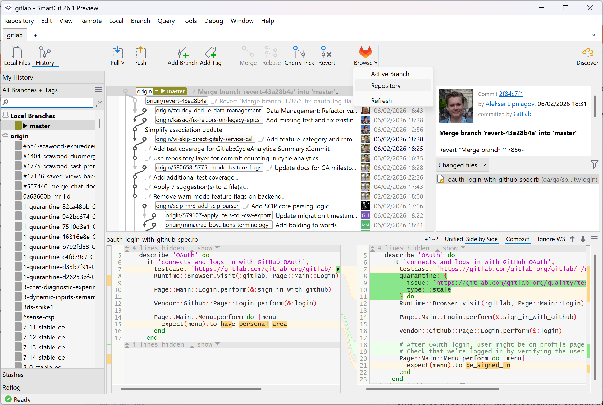Click the Discover icon

(x=587, y=56)
